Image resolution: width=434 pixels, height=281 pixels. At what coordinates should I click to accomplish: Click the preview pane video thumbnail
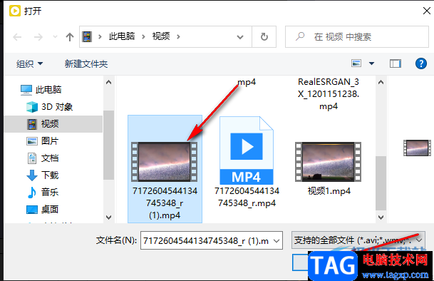tap(417, 148)
